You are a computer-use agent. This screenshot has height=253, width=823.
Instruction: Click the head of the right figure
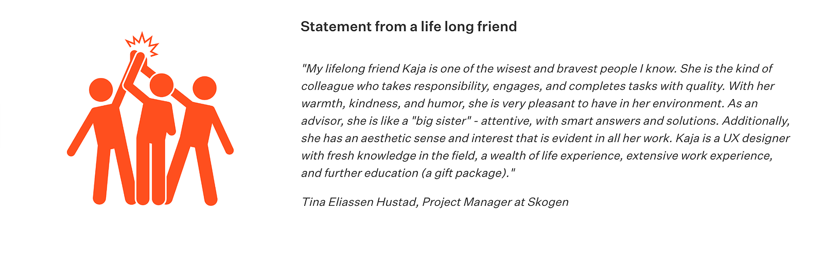click(x=204, y=88)
